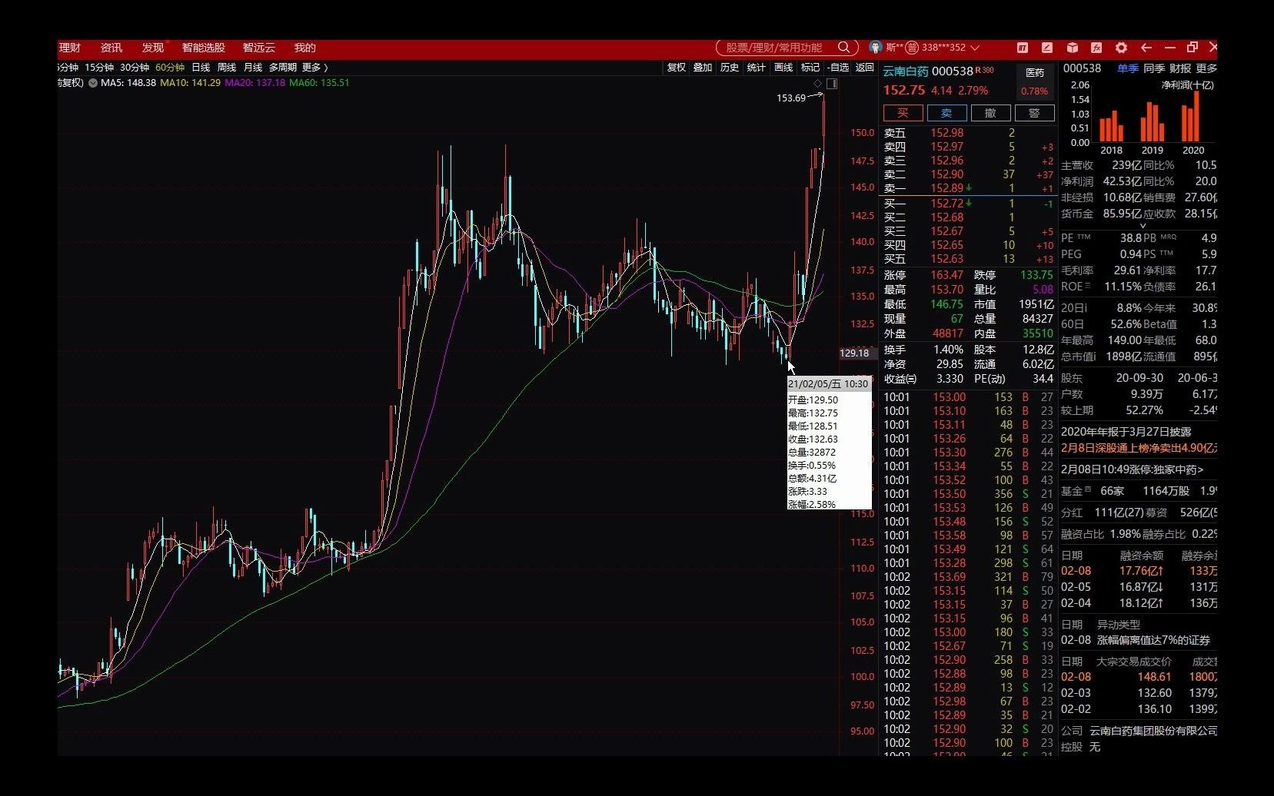
Task: Click the 历史 history button
Action: coord(730,68)
